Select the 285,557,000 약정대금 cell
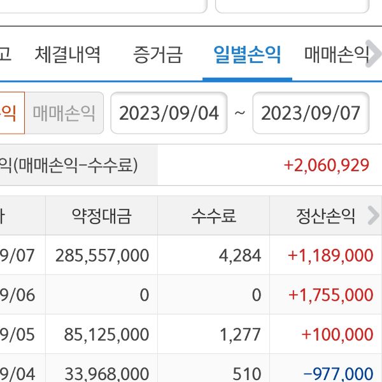The height and width of the screenshot is (382, 382). coord(102,256)
